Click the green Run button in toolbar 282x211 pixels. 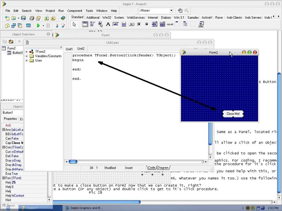coord(38,25)
